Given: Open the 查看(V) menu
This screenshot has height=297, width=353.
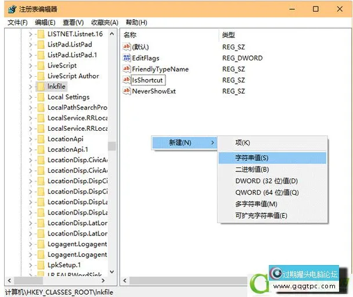Looking at the screenshot, I should coord(73,23).
